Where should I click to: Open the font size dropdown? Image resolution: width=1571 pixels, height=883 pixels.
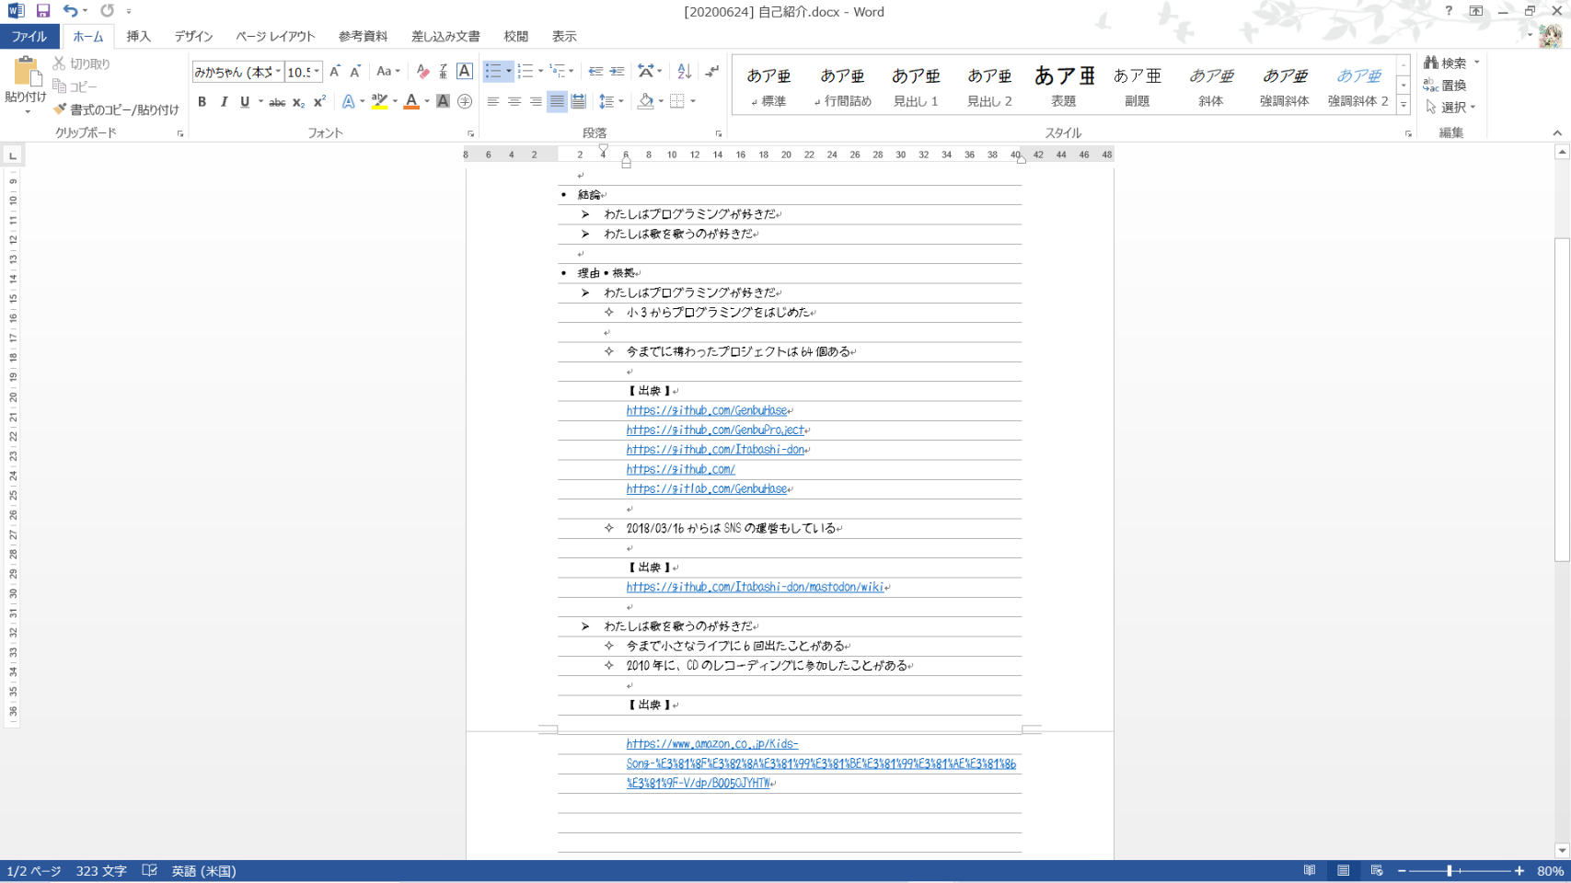pyautogui.click(x=317, y=72)
